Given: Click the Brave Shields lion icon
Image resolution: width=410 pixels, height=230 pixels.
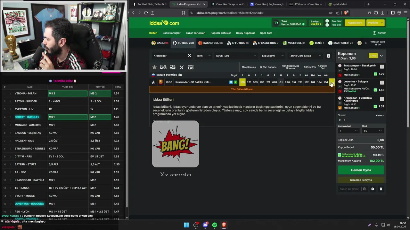Looking at the screenshot, I should click(346, 13).
